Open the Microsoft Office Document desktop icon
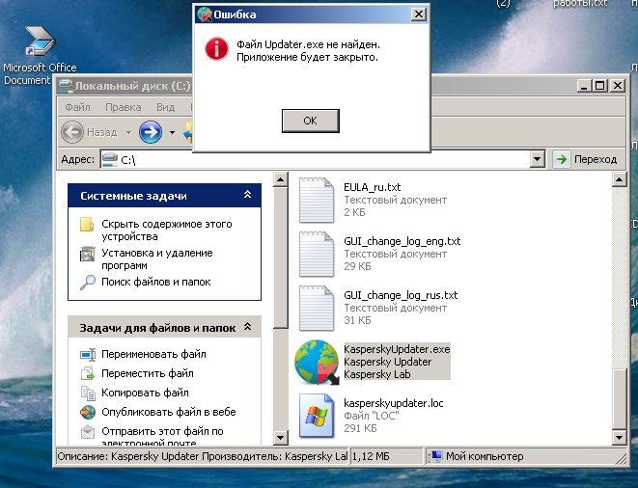Viewport: 638px width, 488px height. coord(40,44)
